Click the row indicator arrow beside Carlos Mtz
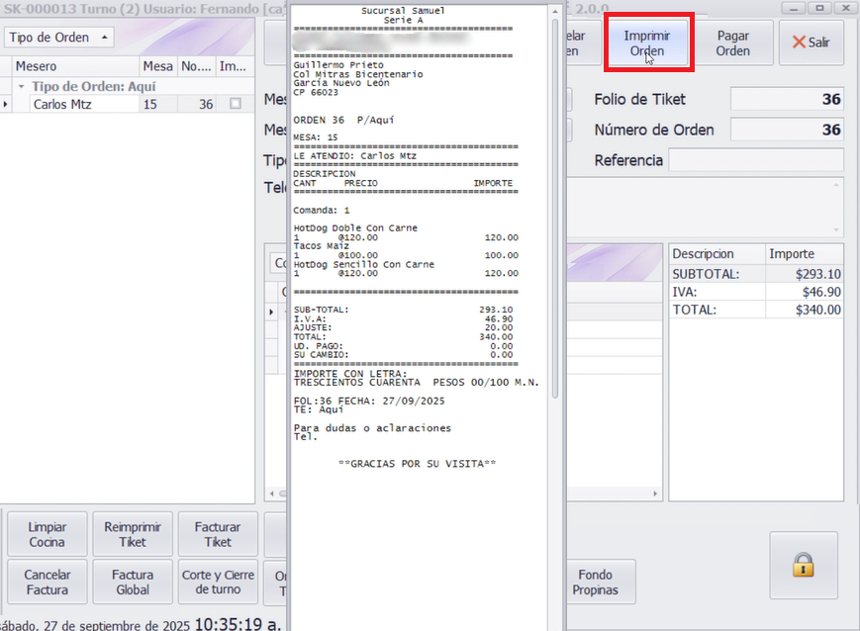Viewport: 860px width, 631px height. 7,104
